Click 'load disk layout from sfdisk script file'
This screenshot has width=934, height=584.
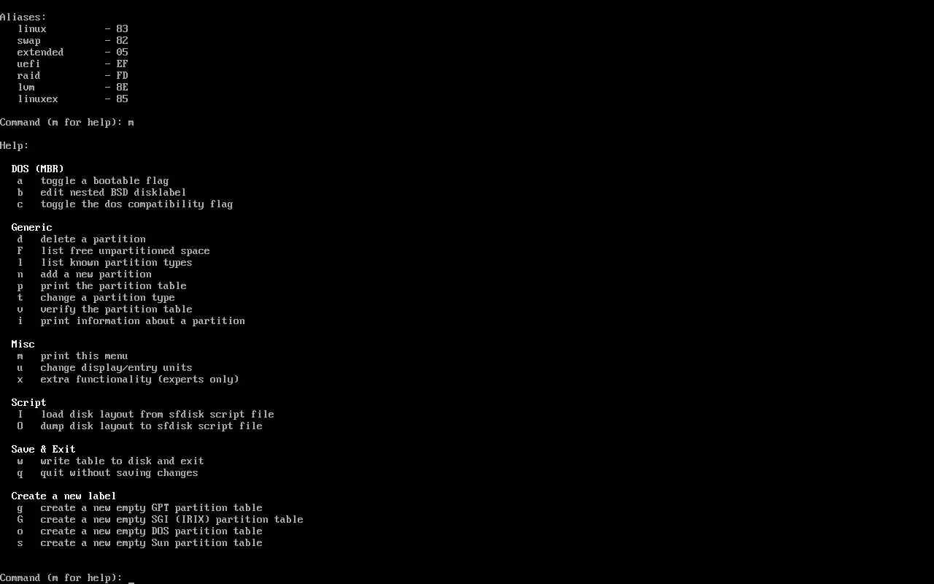coord(145,414)
